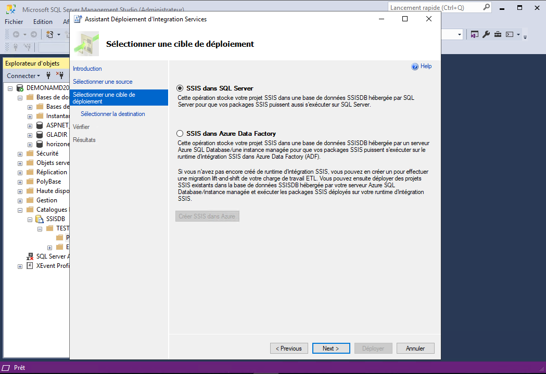Select SSIS dans Azure Data Factory option
546x374 pixels.
click(x=180, y=134)
